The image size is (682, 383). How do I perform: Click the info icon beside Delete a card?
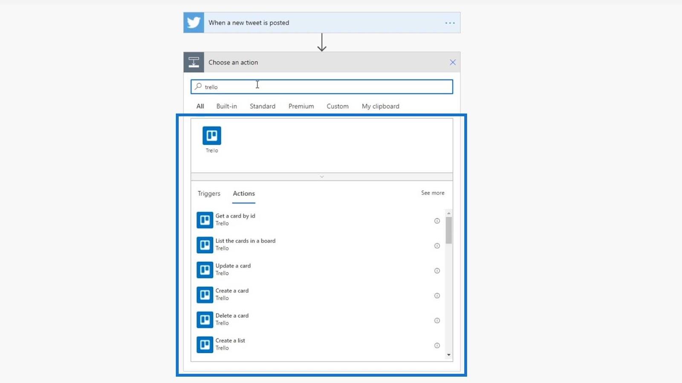click(437, 320)
